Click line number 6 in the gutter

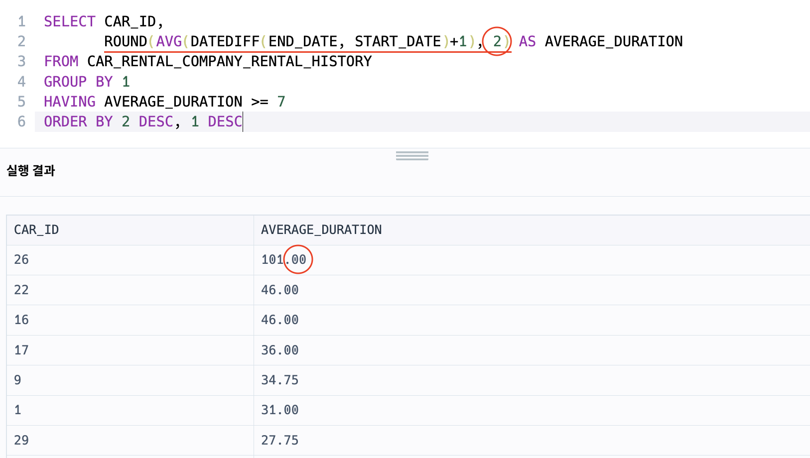[21, 121]
